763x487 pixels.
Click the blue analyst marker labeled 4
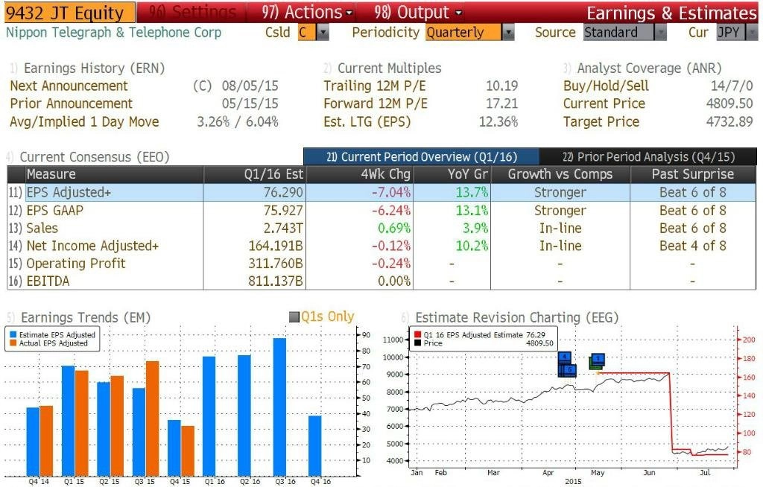pyautogui.click(x=564, y=357)
